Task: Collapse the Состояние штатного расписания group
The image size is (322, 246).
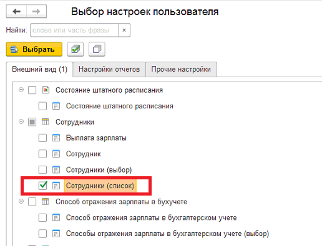Action: [21, 90]
